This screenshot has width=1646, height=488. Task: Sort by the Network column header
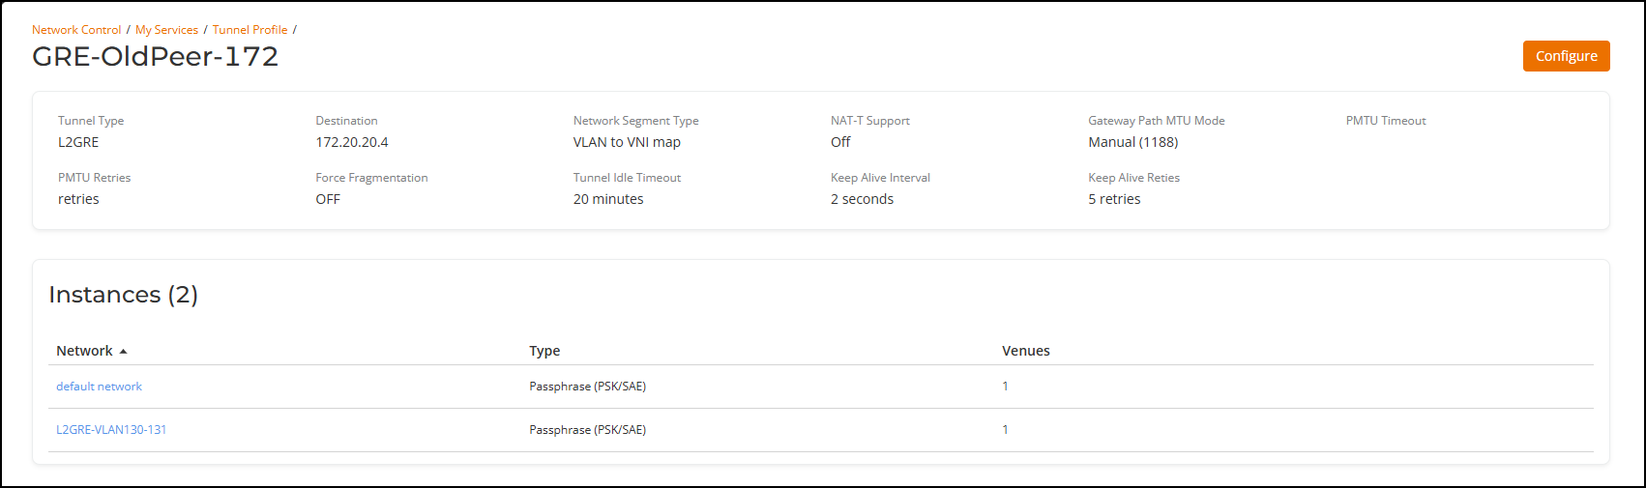[x=84, y=351]
